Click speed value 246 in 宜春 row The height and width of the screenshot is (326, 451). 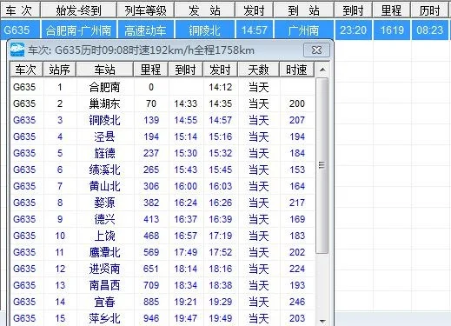click(x=297, y=302)
